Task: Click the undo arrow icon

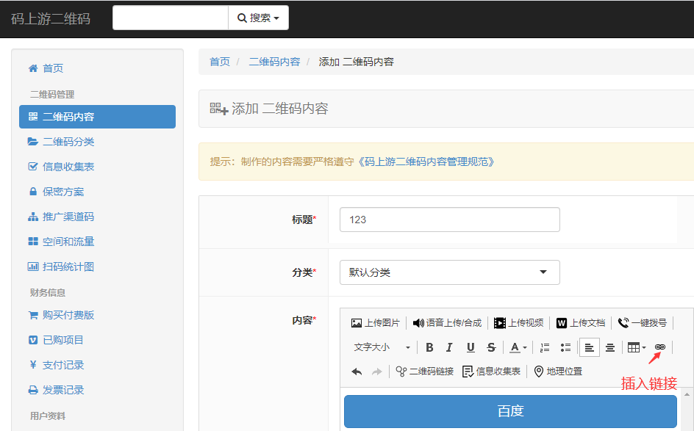Action: [357, 372]
